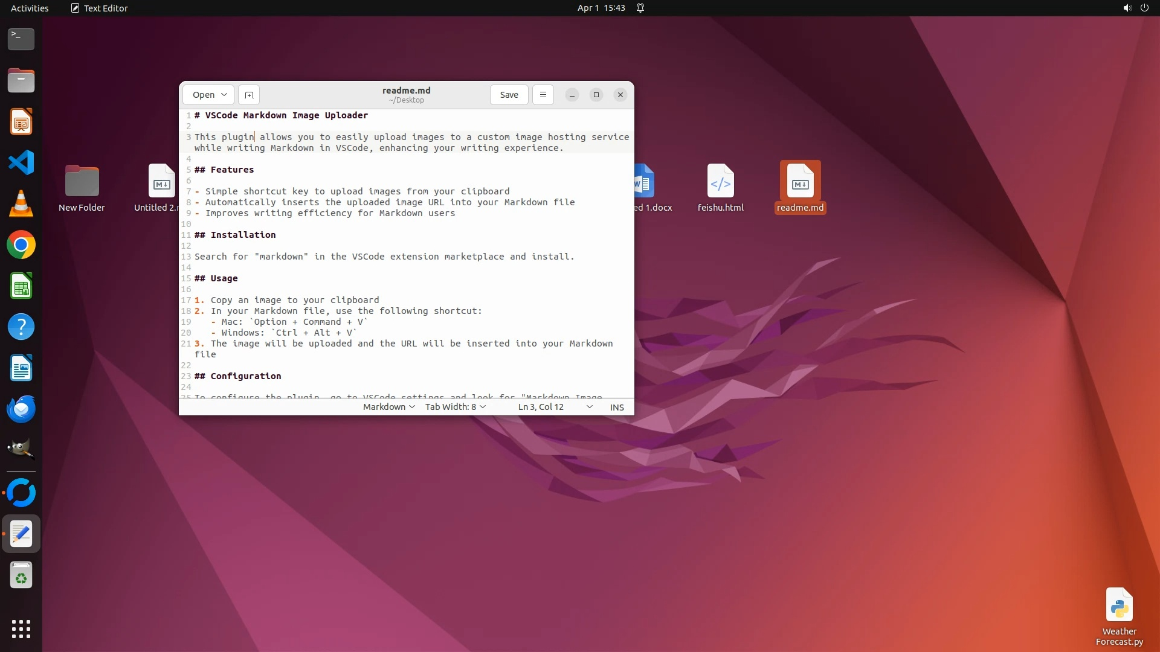Launch VLC media player from dock

[21, 203]
